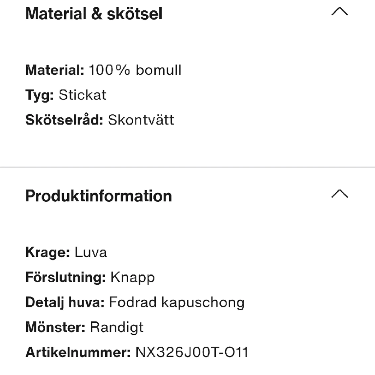
Task: Select article number NX326J00T-O11
Action: pos(192,352)
